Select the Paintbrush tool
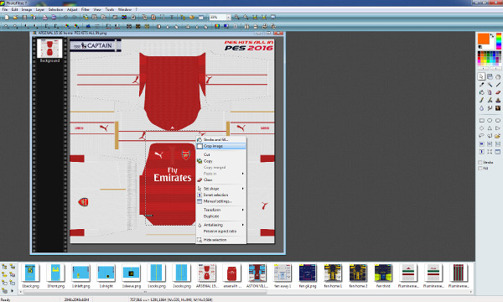 [481, 101]
